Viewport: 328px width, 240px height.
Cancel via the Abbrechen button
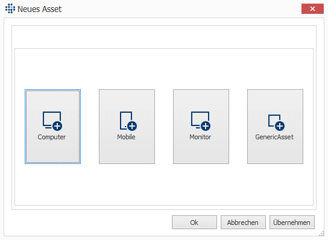[243, 223]
